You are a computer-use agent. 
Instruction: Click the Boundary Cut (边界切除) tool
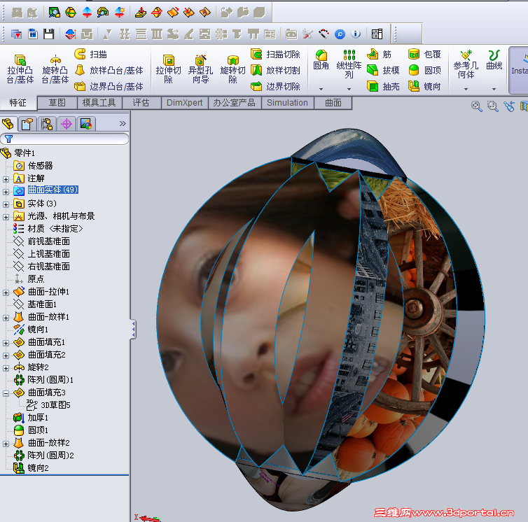click(275, 87)
